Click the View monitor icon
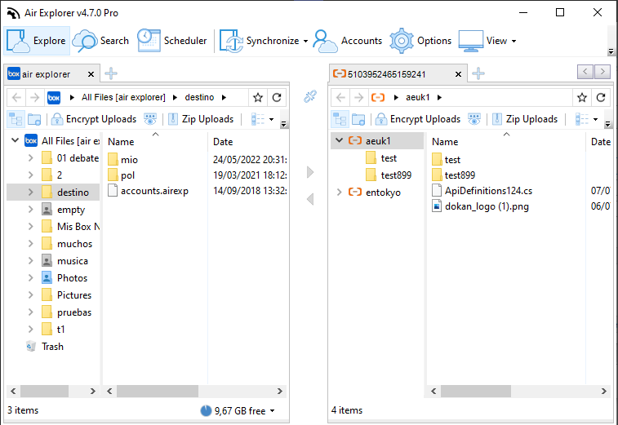 pyautogui.click(x=470, y=41)
